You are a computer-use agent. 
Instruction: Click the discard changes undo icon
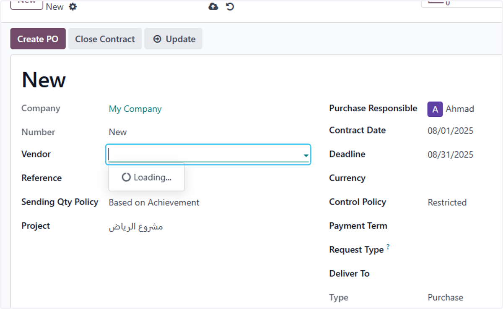point(230,6)
